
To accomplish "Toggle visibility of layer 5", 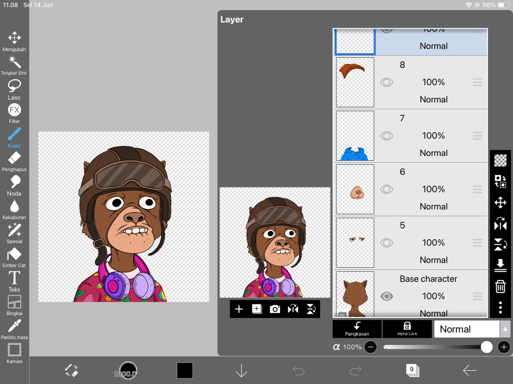I will coord(386,243).
